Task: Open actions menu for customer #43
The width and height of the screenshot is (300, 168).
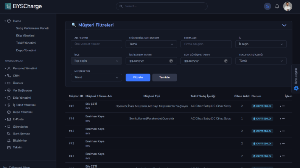Action: pos(283,131)
